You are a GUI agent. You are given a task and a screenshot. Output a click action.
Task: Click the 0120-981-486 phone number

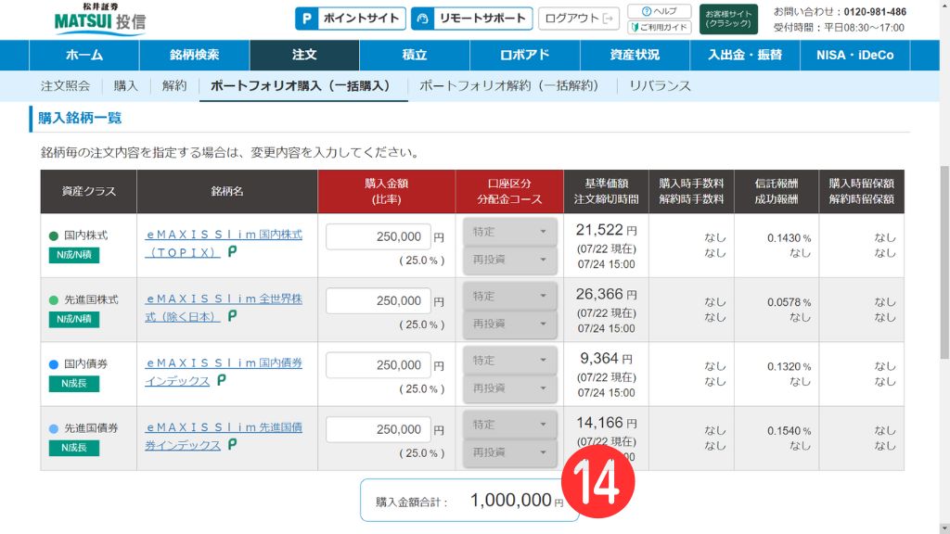pos(875,11)
